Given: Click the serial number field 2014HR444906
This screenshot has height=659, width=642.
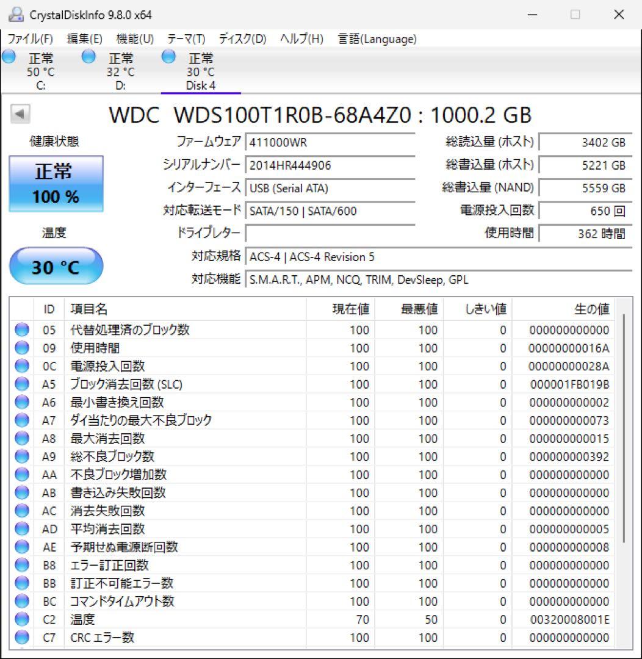Looking at the screenshot, I should tap(331, 165).
